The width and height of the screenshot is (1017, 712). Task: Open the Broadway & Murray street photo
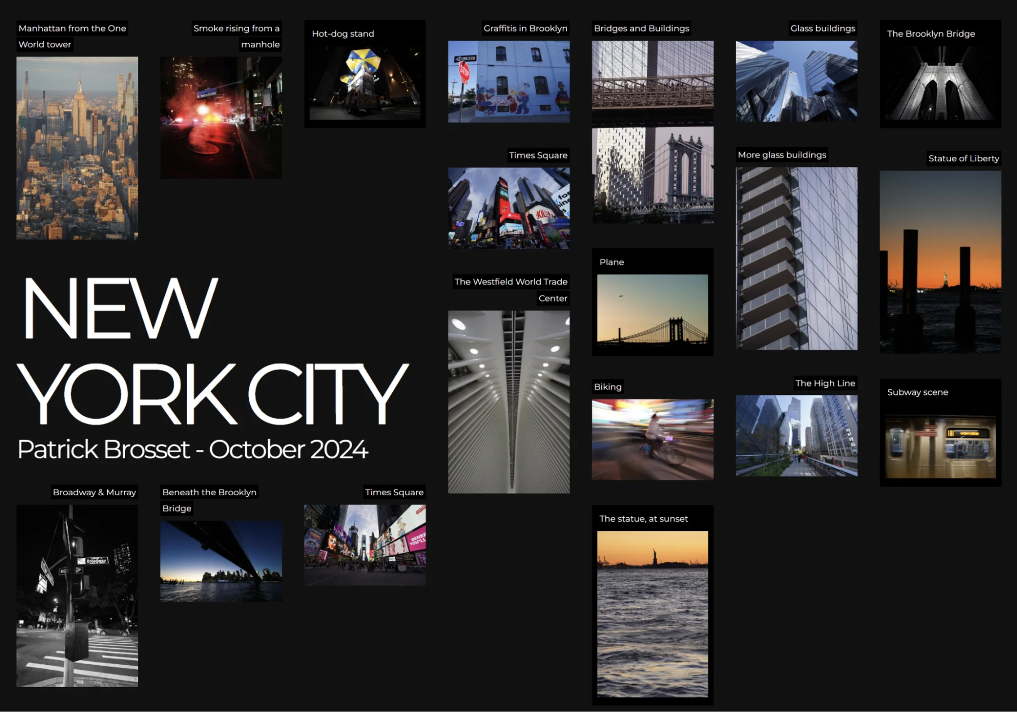pos(77,595)
